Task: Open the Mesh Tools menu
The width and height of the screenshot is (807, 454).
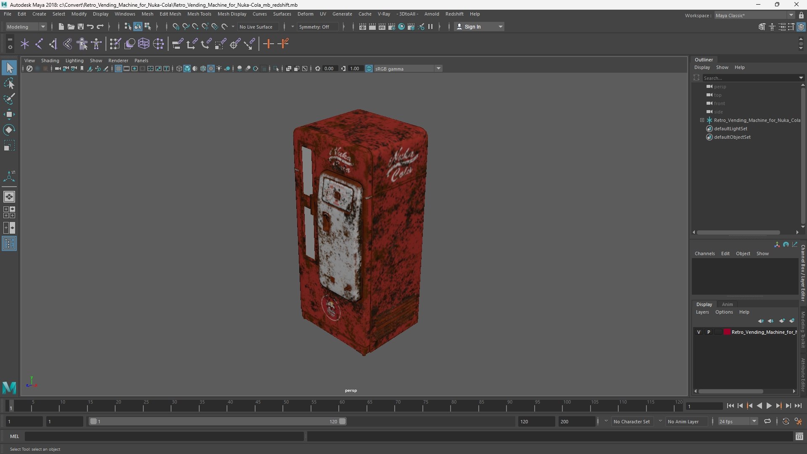Action: pyautogui.click(x=199, y=14)
